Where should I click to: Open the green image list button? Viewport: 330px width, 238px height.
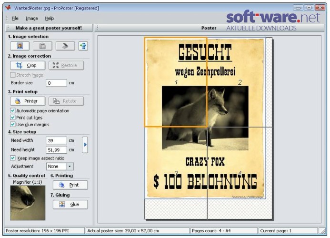click(x=83, y=46)
